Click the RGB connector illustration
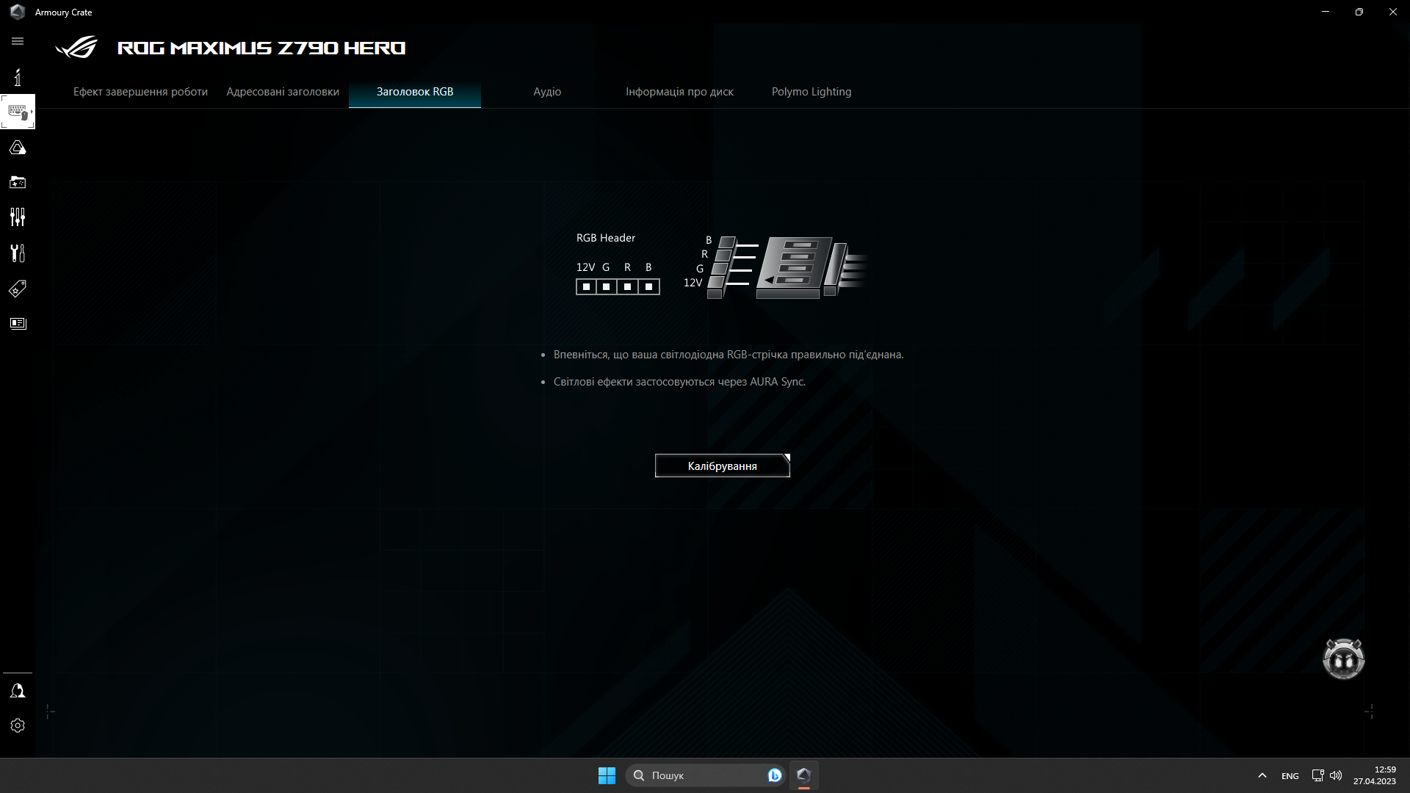 point(776,267)
